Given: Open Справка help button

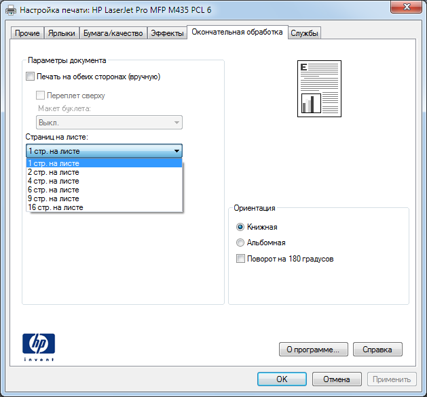Looking at the screenshot, I should point(377,349).
